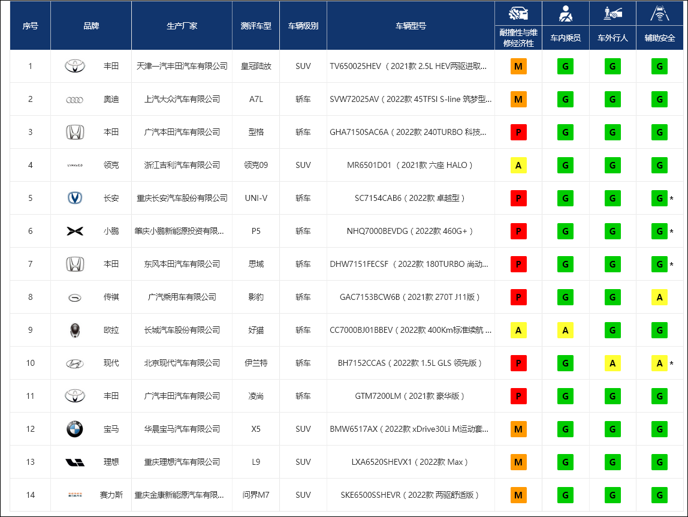Click the Trumpchi logo in row 8
688x517 pixels.
tap(75, 298)
